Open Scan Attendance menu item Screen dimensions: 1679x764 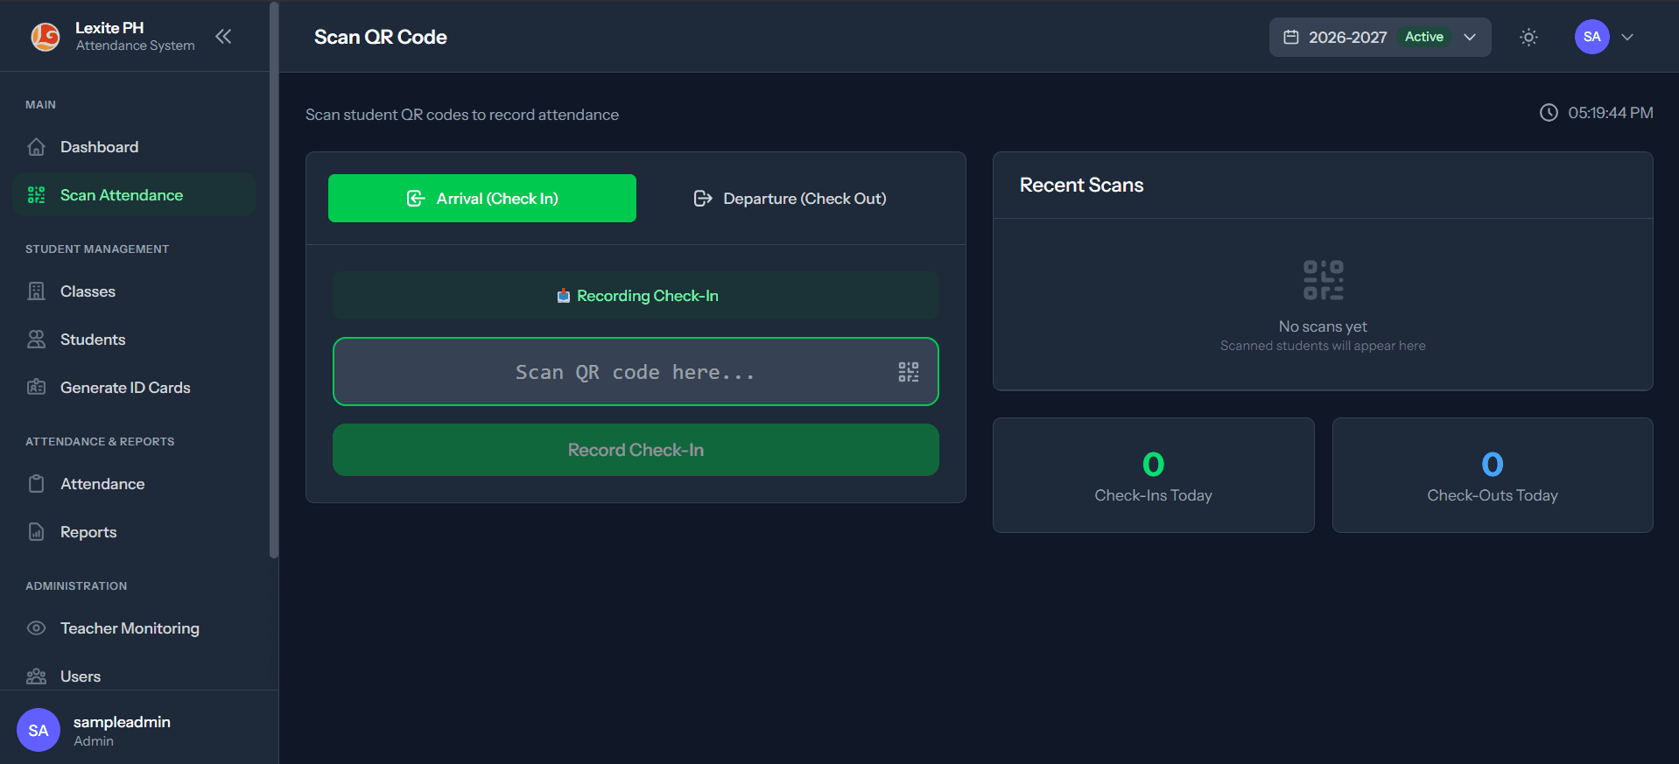[x=134, y=195]
